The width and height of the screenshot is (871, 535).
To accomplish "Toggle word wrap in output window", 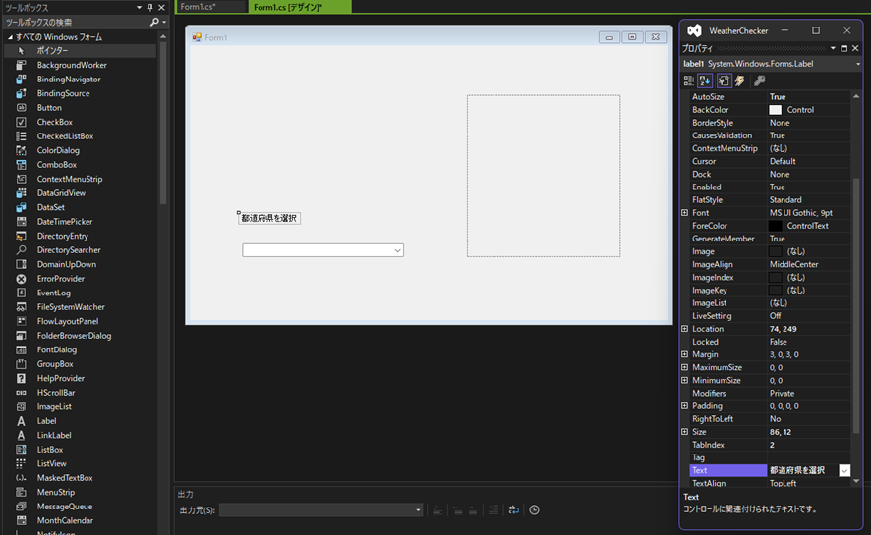I will click(x=514, y=510).
